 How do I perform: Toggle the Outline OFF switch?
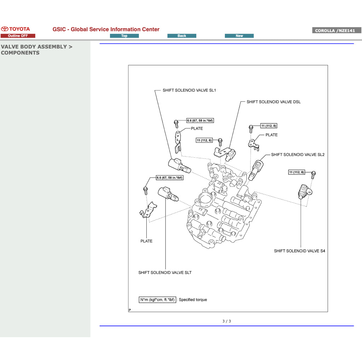(x=18, y=35)
